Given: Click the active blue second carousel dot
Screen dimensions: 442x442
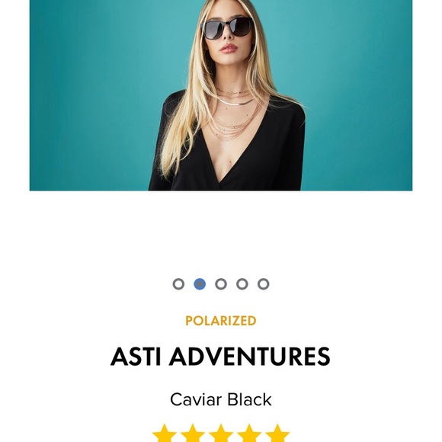Looking at the screenshot, I should click(200, 283).
